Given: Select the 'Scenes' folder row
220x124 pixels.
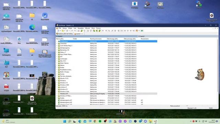Looking at the screenshot, I should 107,74.
